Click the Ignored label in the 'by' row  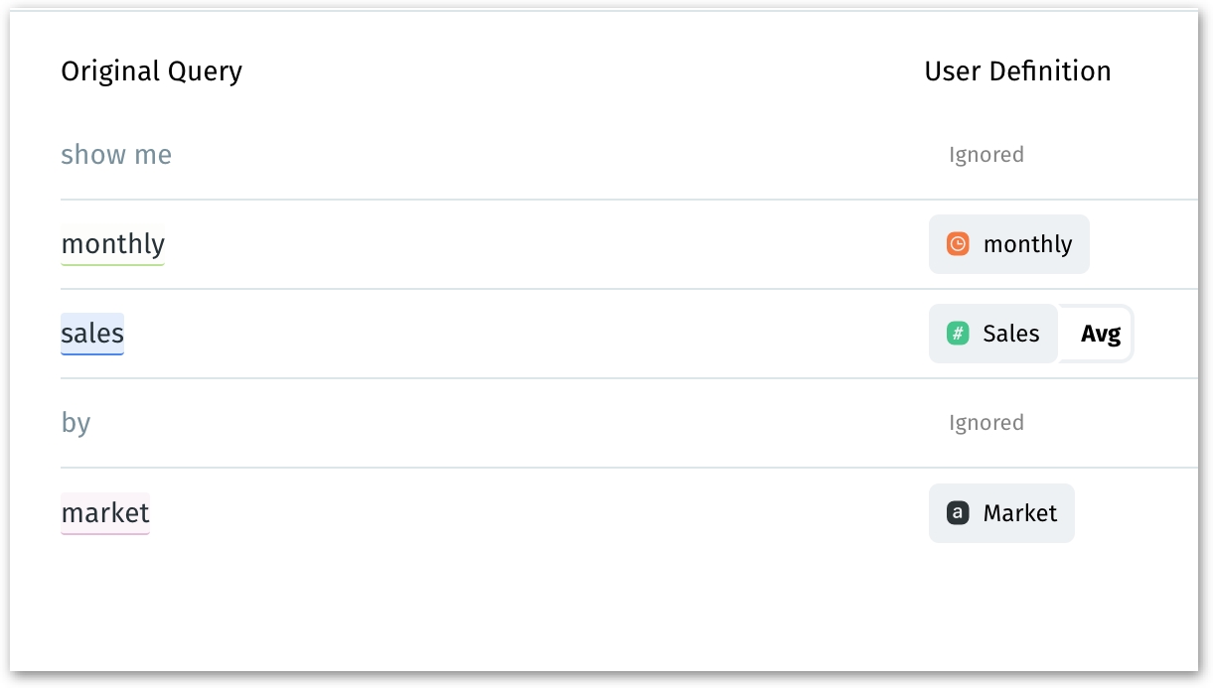click(x=986, y=423)
